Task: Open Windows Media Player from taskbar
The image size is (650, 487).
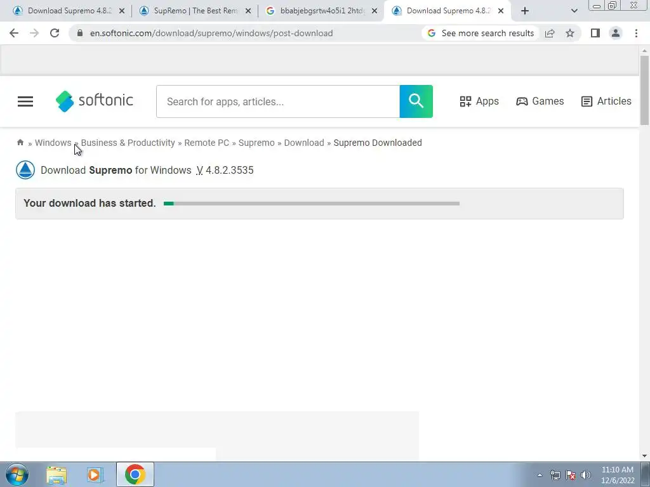Action: point(95,474)
